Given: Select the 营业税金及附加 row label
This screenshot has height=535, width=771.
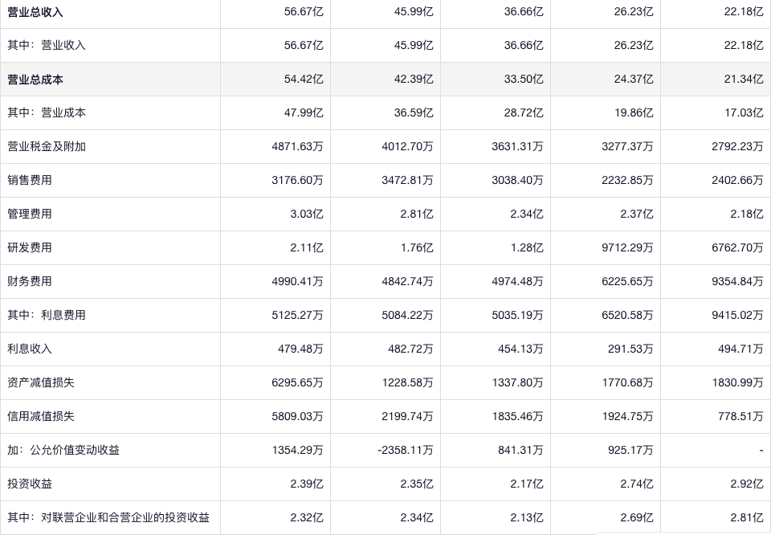Looking at the screenshot, I should click(x=47, y=147).
